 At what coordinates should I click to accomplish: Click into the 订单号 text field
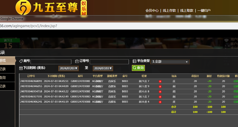[x=109, y=62]
